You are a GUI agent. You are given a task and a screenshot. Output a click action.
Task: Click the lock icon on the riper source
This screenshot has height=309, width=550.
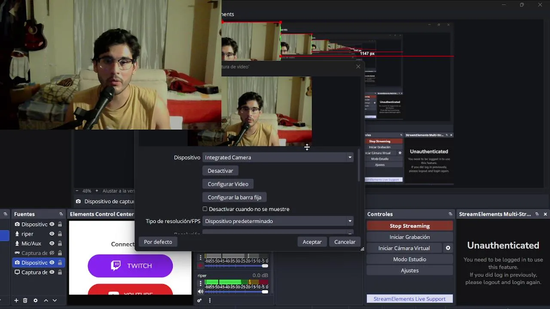pyautogui.click(x=60, y=234)
